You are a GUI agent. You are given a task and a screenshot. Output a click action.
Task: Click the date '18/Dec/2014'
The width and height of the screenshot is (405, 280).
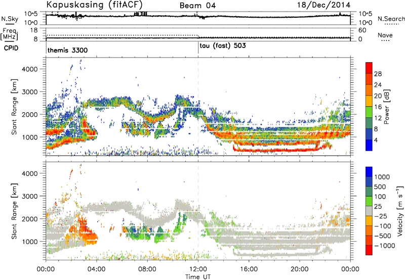coord(323,5)
